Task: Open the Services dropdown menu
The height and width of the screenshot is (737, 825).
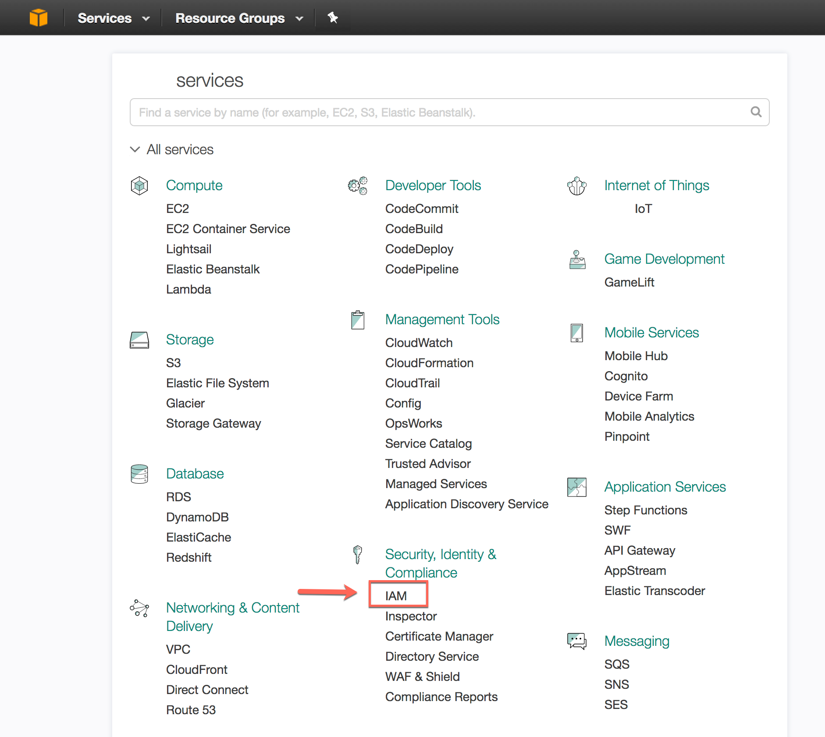Action: coord(114,18)
